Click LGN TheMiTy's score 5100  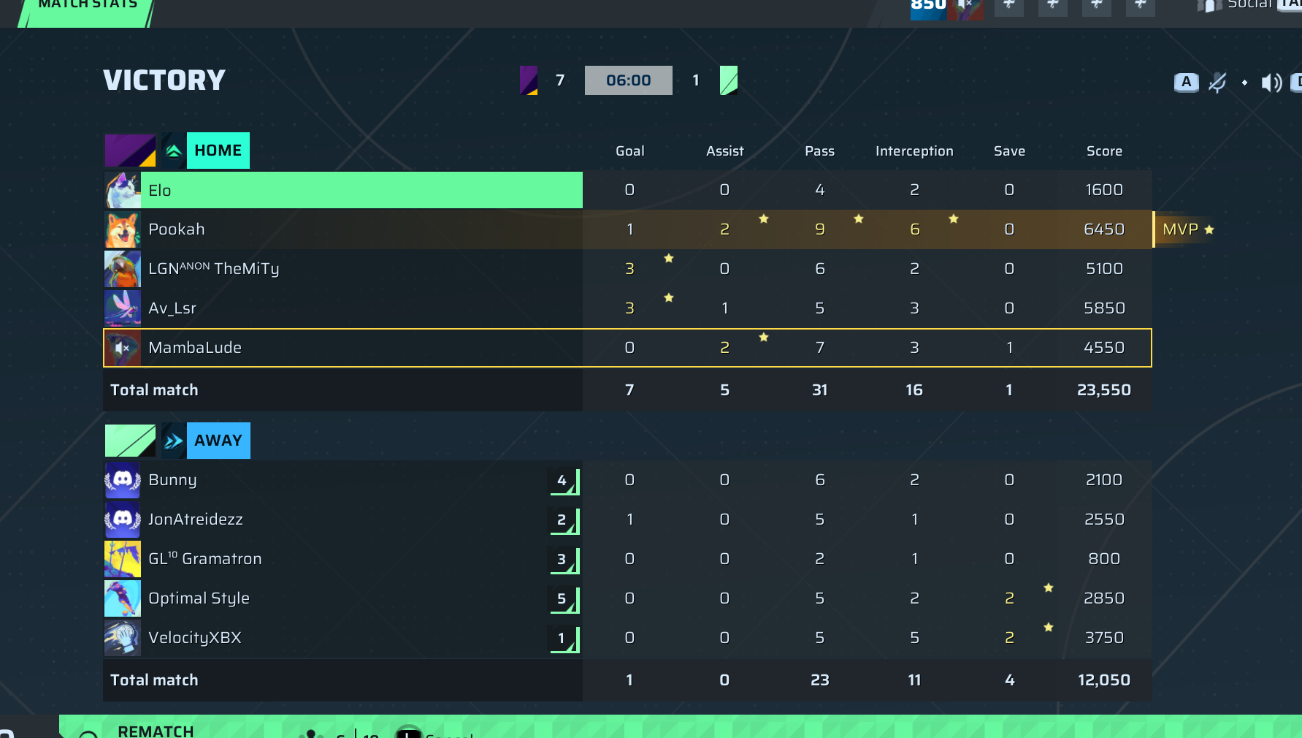[x=1104, y=269]
